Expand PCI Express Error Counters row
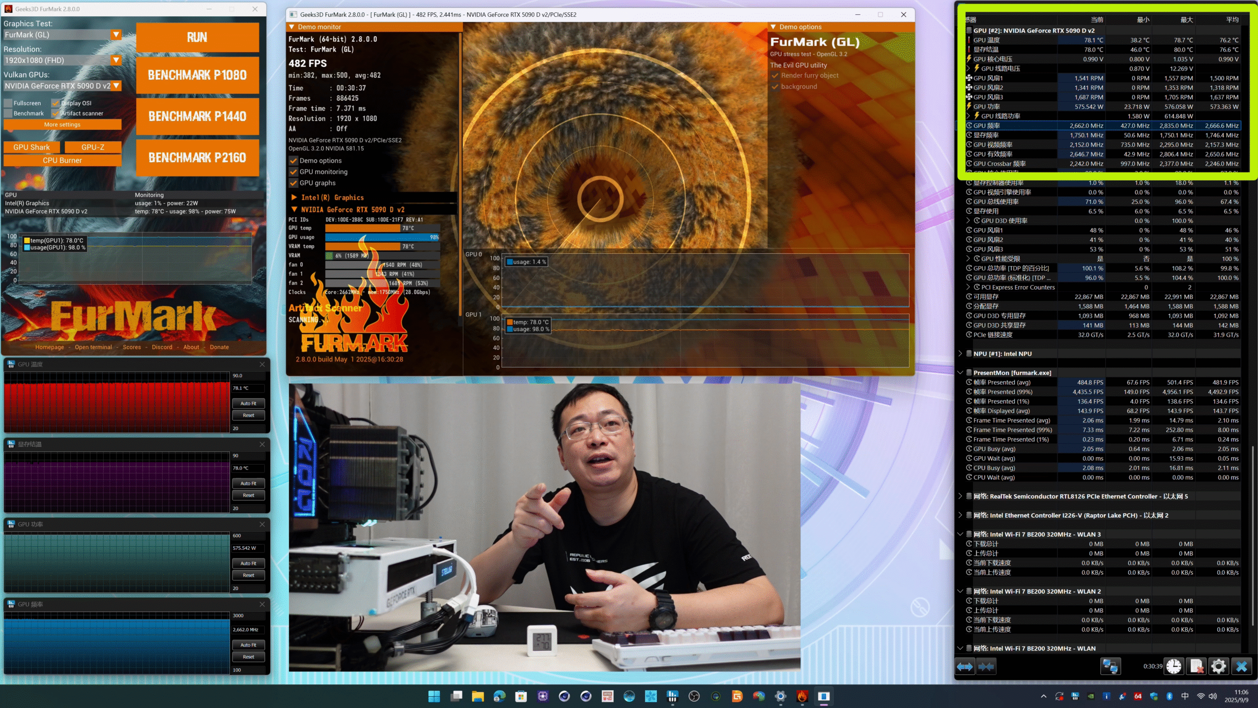This screenshot has width=1258, height=708. tap(969, 287)
